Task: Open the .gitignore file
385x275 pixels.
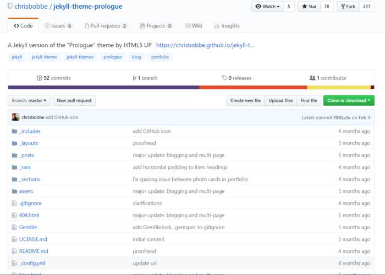Action: tap(30, 203)
